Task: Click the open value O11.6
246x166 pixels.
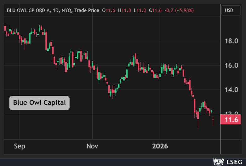Action: pyautogui.click(x=109, y=10)
